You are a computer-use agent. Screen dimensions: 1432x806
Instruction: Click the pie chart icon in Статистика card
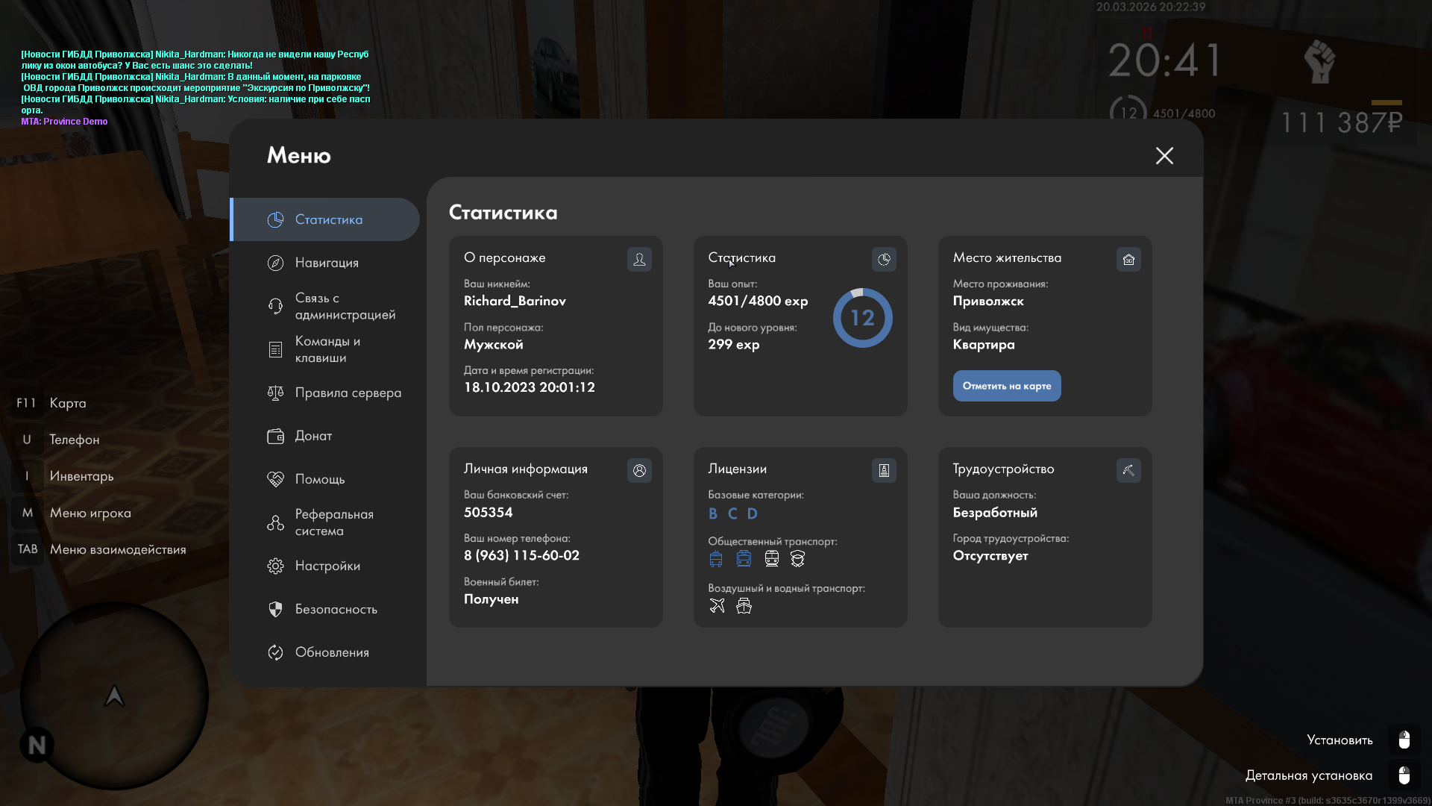pos(884,259)
